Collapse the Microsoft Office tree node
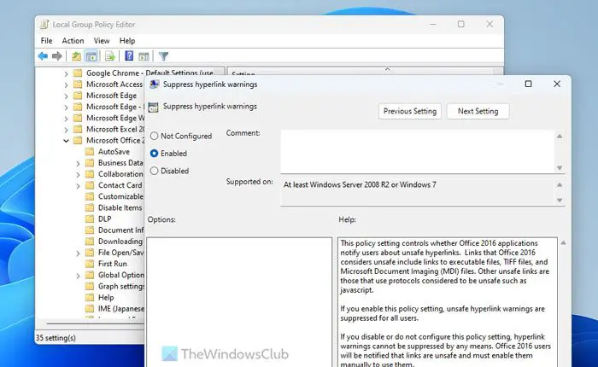Viewport: 598px width, 367px height. tap(66, 141)
